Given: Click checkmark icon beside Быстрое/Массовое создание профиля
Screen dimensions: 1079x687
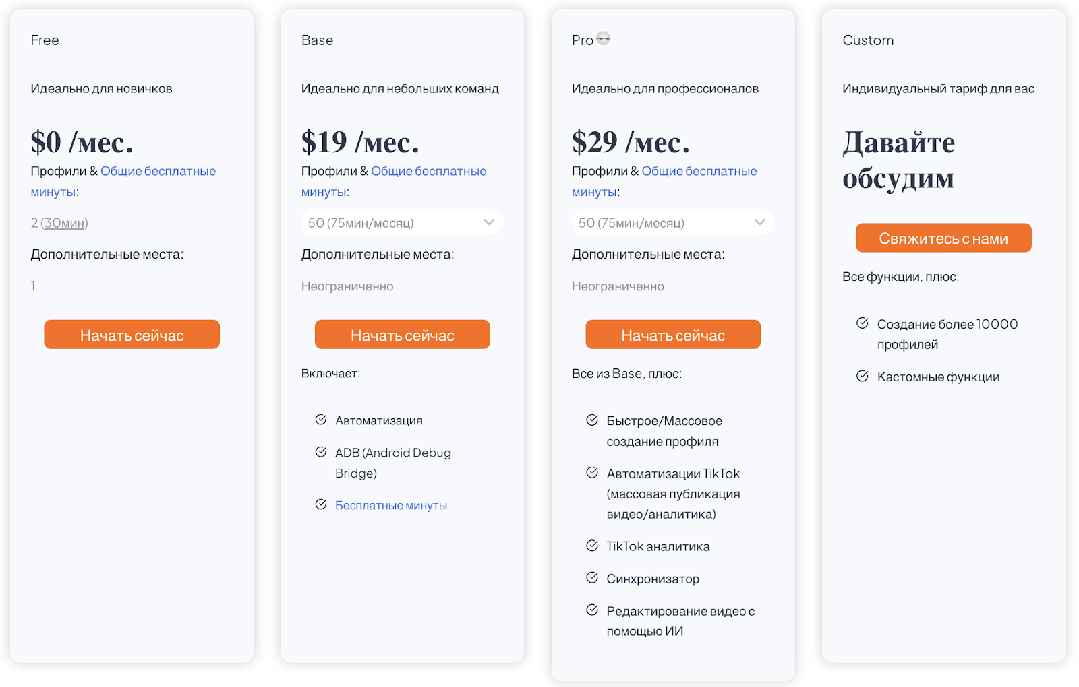Looking at the screenshot, I should pos(592,420).
